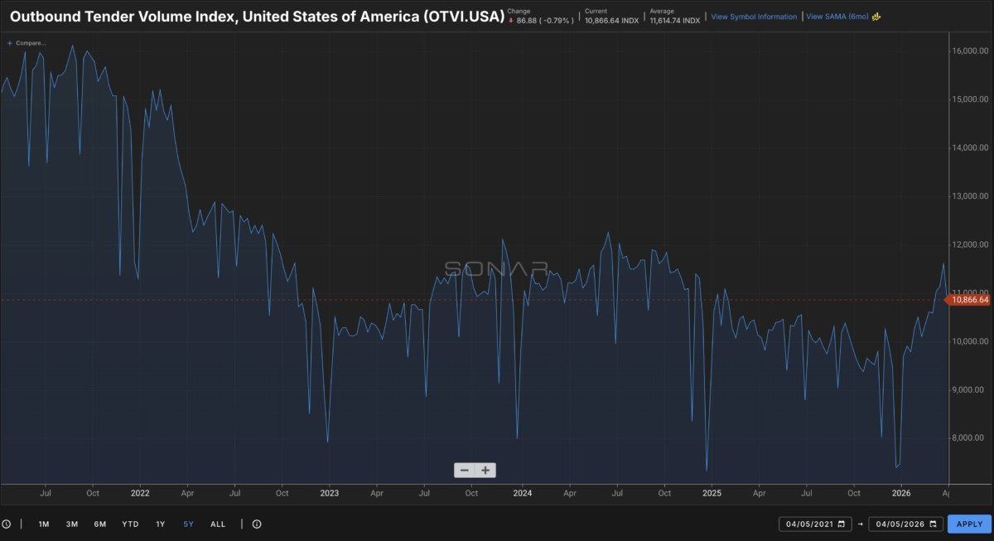Switch chart to 1Y range
This screenshot has width=994, height=541.
(161, 524)
